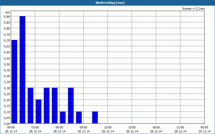Select the 28.12.14 date under 21:00
Screen dimensions: 215x134
180,131
